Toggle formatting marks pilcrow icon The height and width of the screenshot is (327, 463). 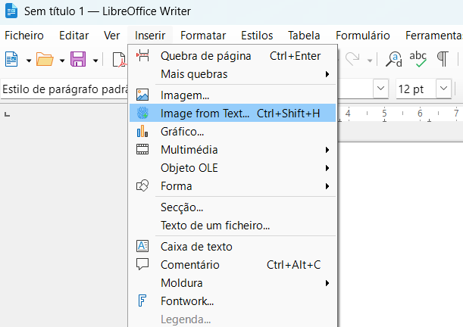[442, 59]
